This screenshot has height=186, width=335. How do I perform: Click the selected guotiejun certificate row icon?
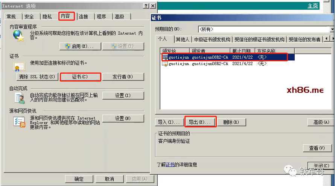[x=165, y=57]
